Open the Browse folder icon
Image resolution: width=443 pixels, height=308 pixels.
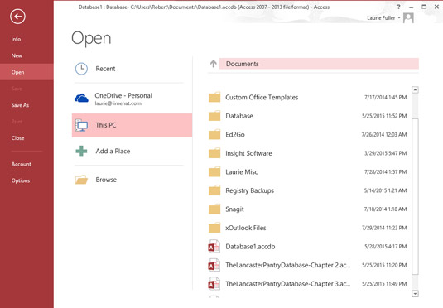pos(81,180)
